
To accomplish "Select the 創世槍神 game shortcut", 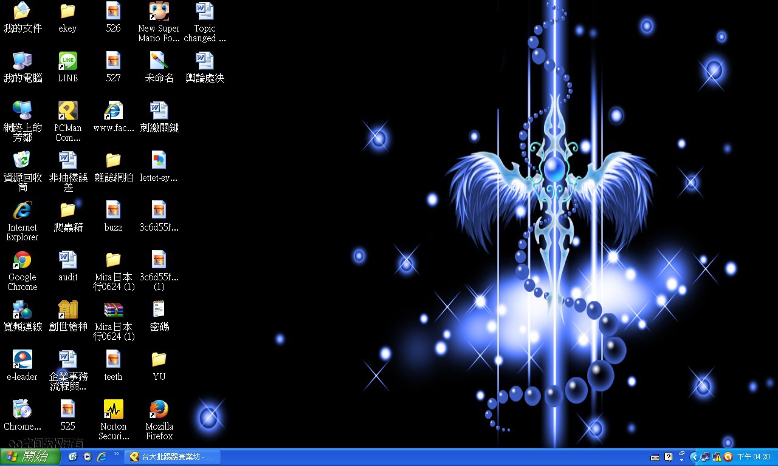I will coord(68,309).
